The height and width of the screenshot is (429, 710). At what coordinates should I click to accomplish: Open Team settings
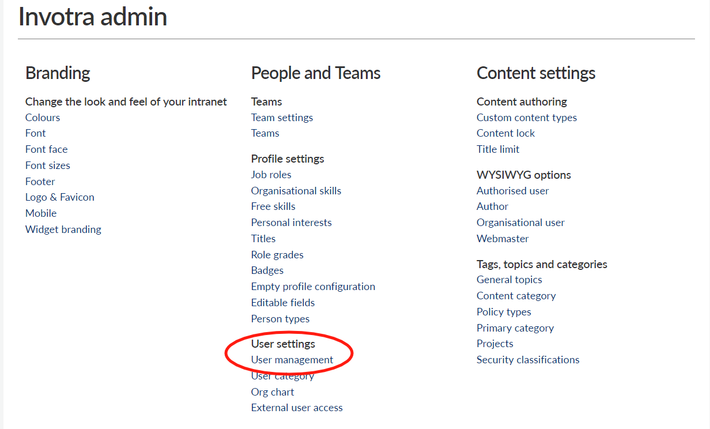click(282, 117)
